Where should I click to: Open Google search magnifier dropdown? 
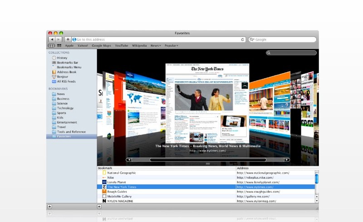click(252, 39)
